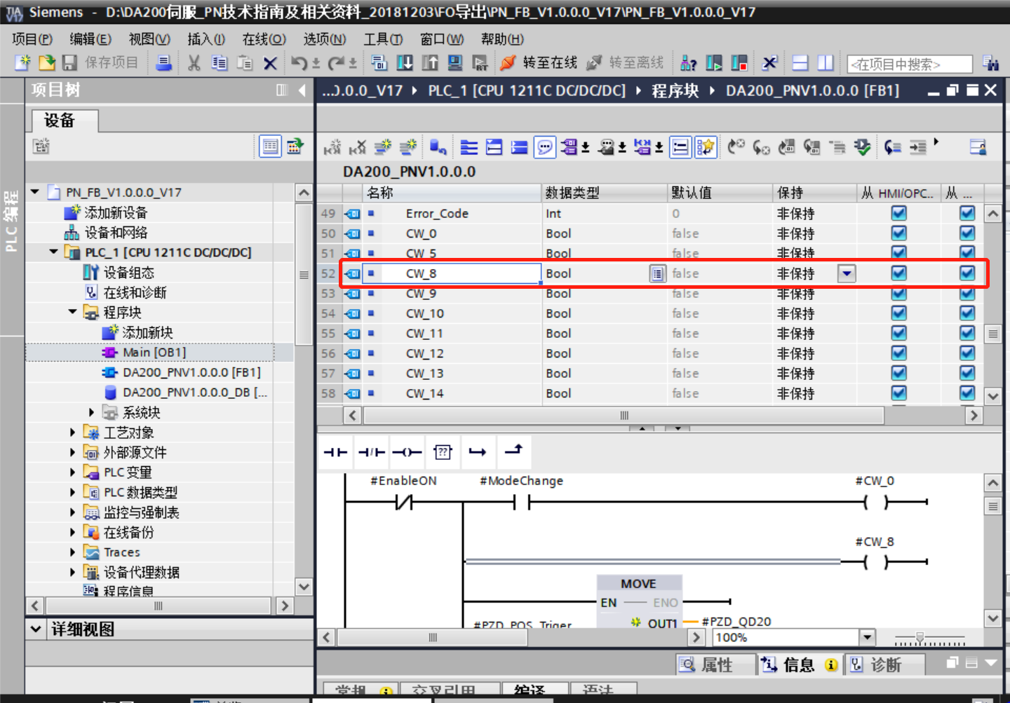Click 添加新设备 in project tree
Viewport: 1010px width, 703px height.
click(115, 212)
